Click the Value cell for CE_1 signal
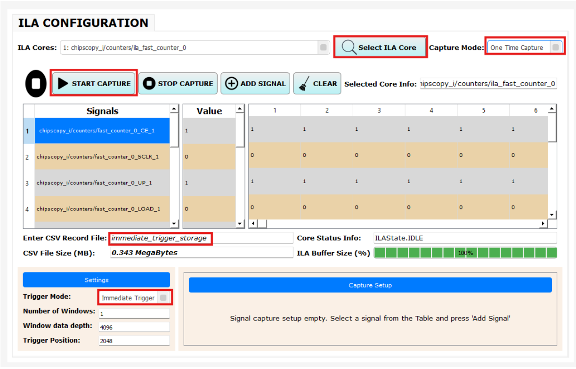576x369 pixels. (x=209, y=130)
